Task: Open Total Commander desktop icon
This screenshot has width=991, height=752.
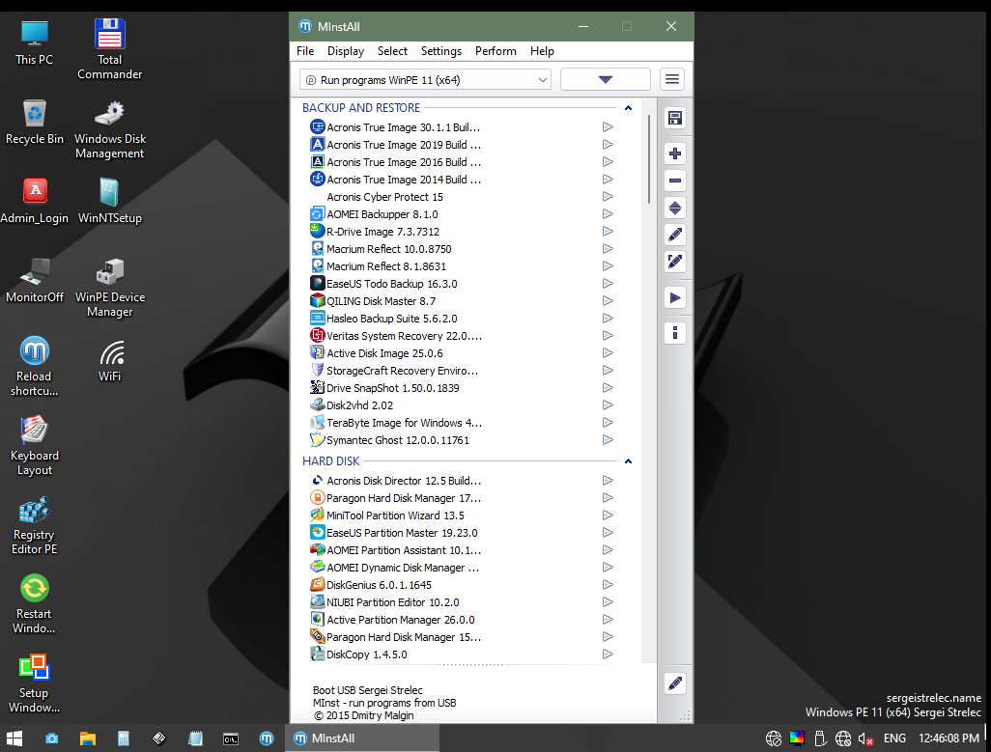Action: pos(109,48)
